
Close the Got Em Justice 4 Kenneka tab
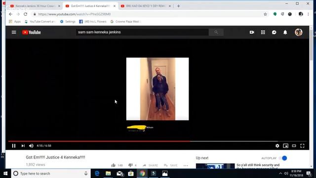[115, 6]
